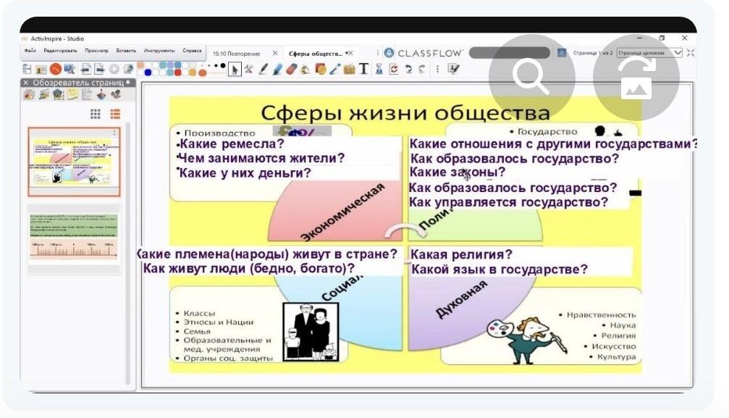
Task: Switch page browser to orange list view
Action: pyautogui.click(x=115, y=114)
